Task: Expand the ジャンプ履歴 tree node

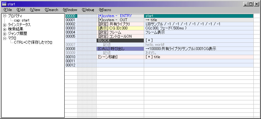Action: 4,34
